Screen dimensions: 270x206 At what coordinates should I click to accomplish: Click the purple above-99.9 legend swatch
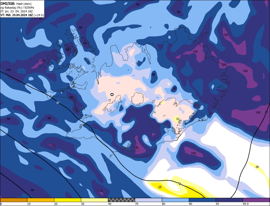[256, 200]
